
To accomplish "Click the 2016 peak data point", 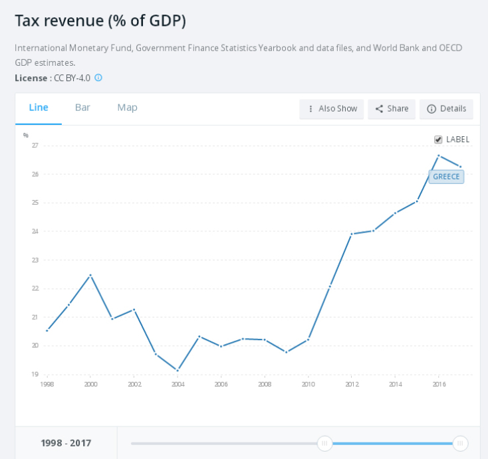I will [439, 155].
